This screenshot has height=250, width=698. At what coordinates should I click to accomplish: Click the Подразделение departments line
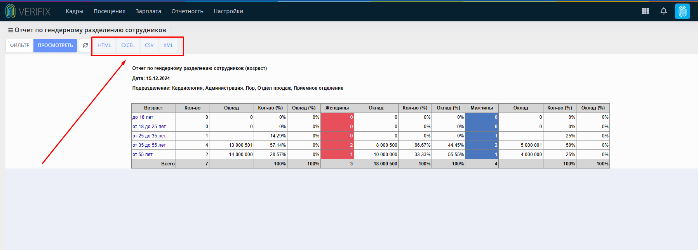(x=238, y=88)
